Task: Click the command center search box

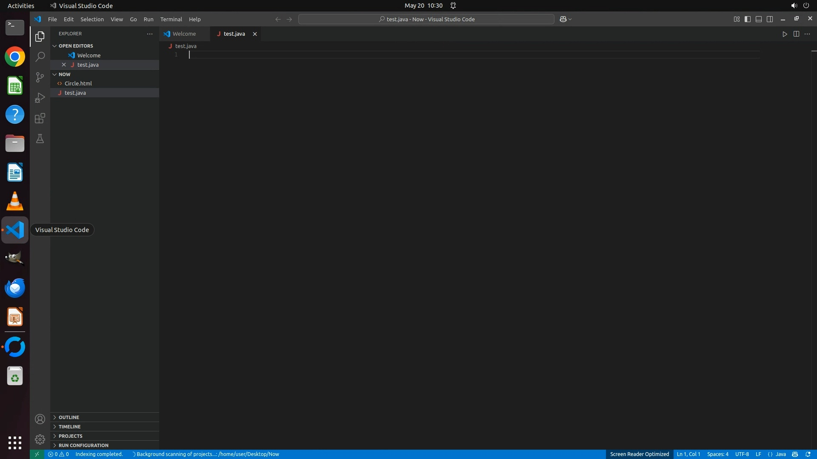Action: point(426,19)
